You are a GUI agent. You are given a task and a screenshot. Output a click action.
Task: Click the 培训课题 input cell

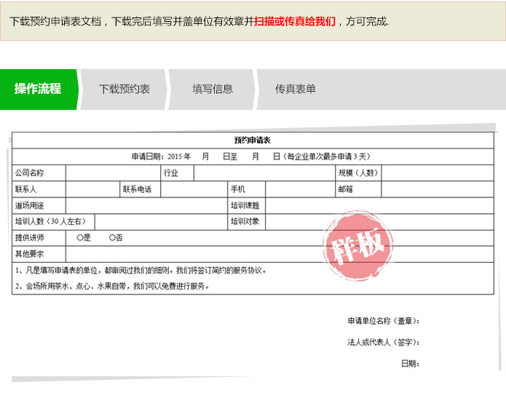pyautogui.click(x=379, y=205)
